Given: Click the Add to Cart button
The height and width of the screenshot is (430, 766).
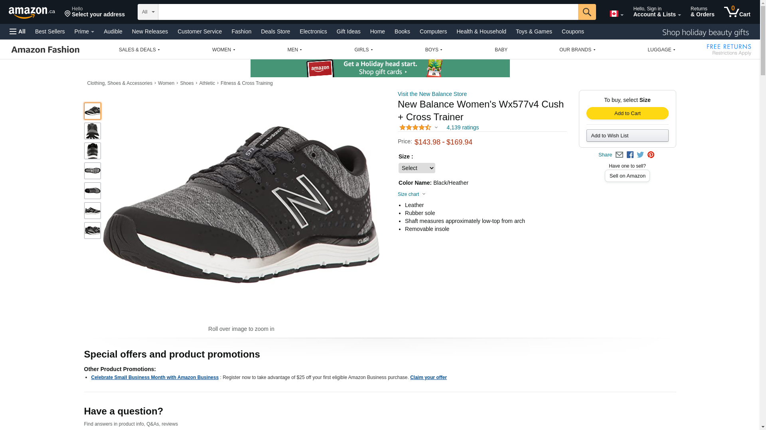Looking at the screenshot, I should pyautogui.click(x=627, y=113).
